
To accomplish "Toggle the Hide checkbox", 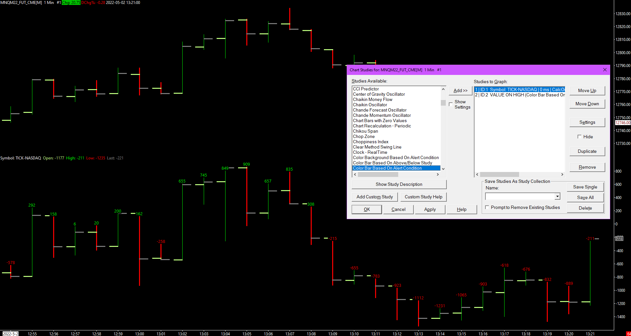I will click(579, 137).
